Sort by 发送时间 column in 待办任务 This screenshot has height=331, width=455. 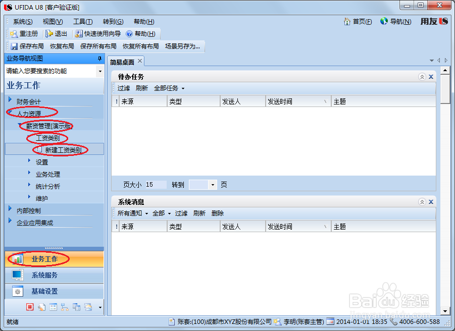tap(298, 101)
